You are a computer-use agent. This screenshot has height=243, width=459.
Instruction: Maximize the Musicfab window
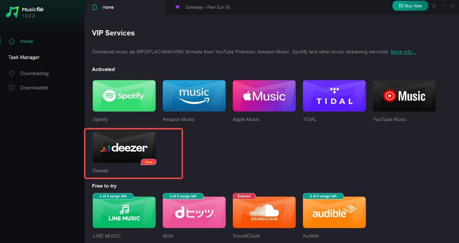click(x=453, y=6)
